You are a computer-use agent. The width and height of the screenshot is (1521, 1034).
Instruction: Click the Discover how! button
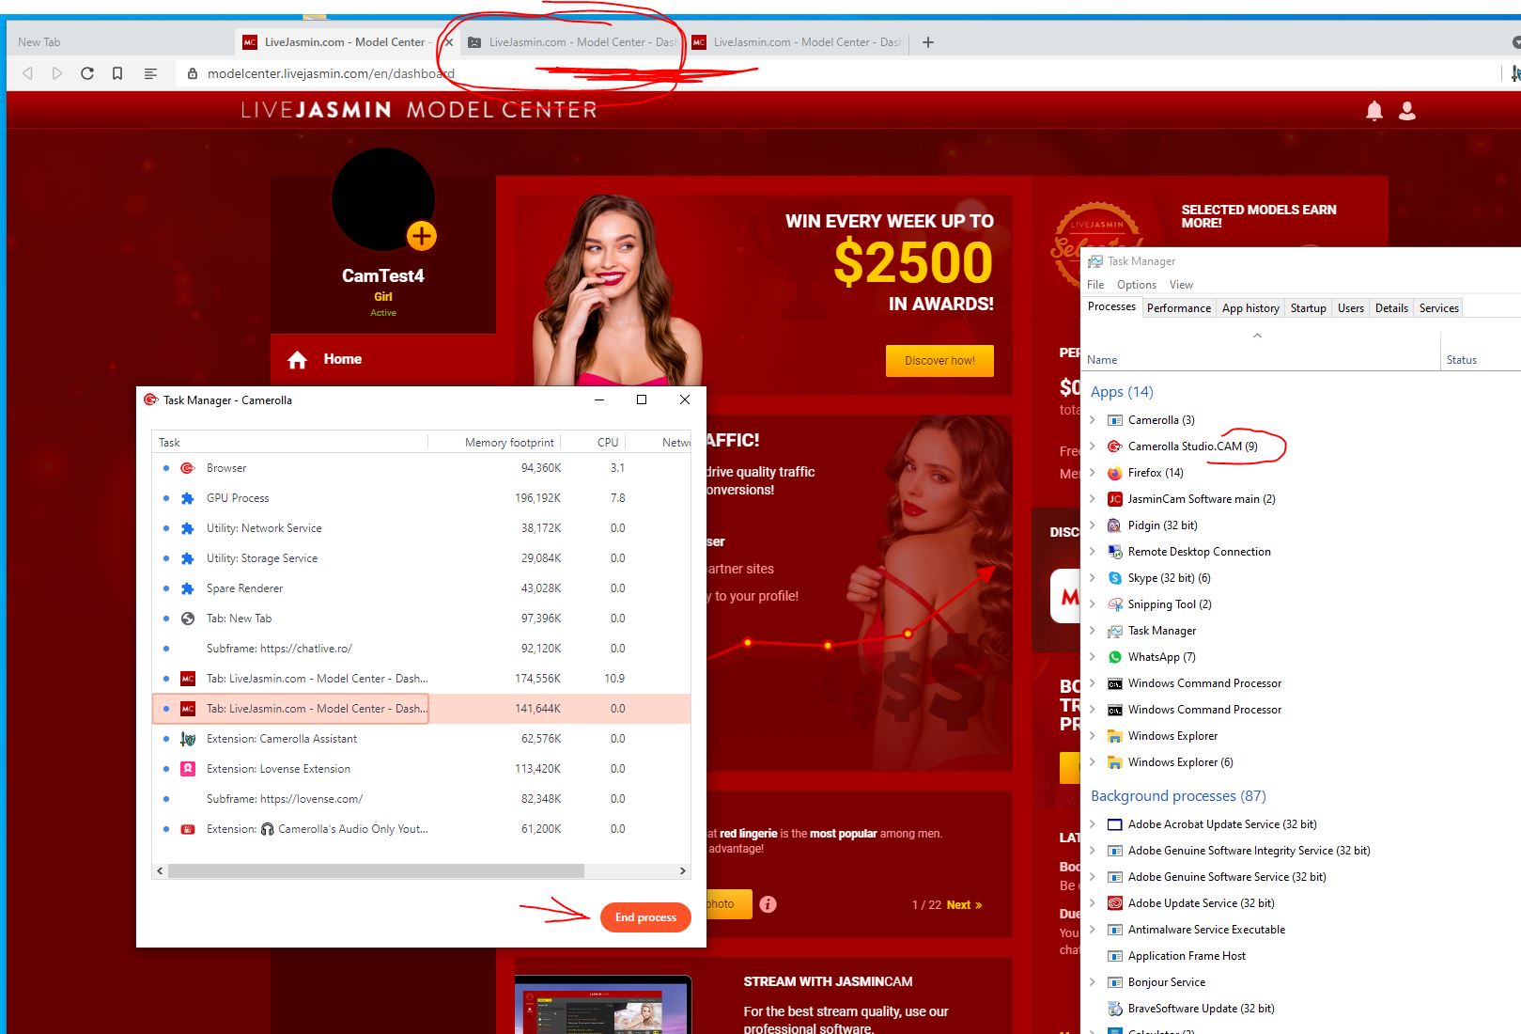point(939,361)
